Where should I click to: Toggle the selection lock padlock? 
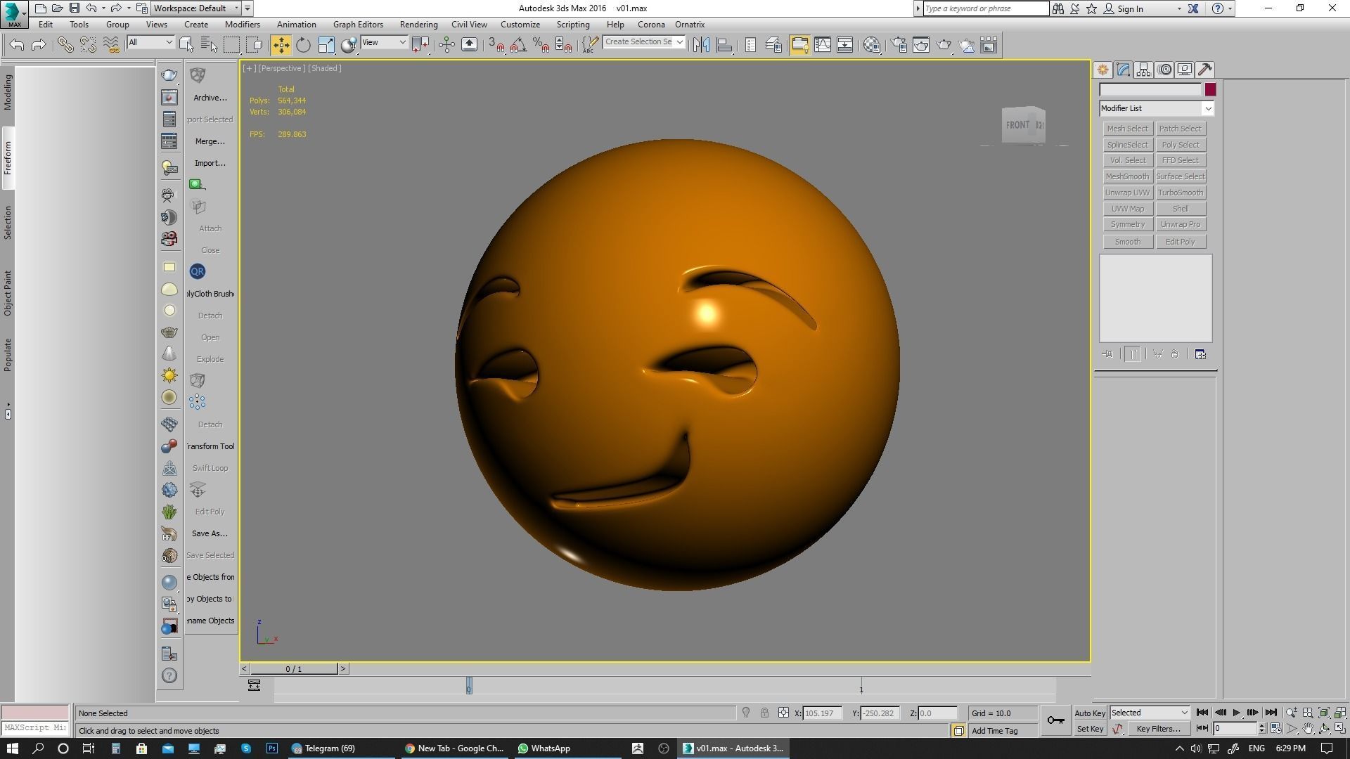[764, 713]
